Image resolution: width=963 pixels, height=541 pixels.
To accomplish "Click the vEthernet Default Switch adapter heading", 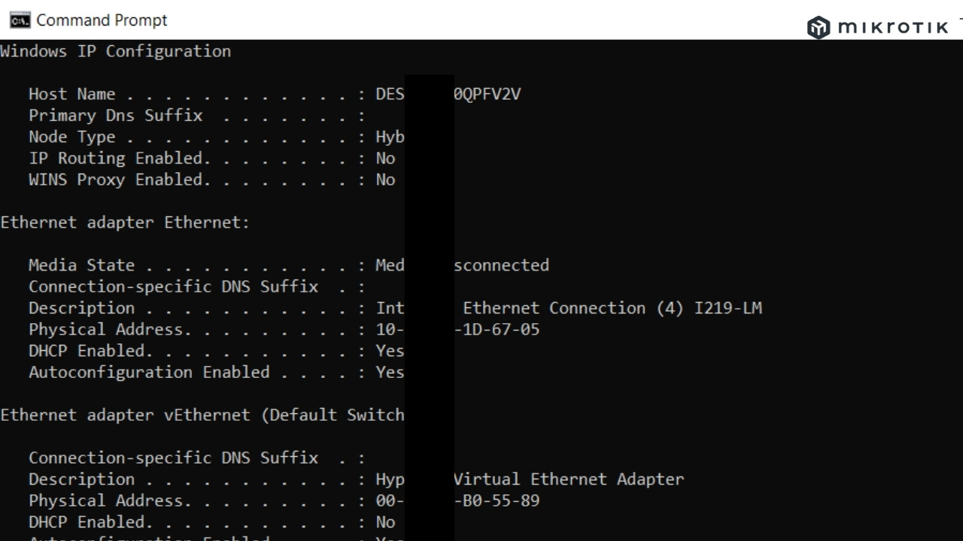I will click(x=202, y=415).
